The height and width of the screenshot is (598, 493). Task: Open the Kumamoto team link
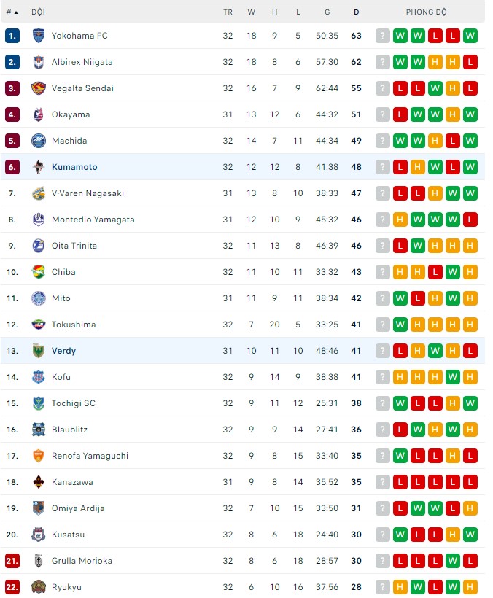pyautogui.click(x=74, y=167)
